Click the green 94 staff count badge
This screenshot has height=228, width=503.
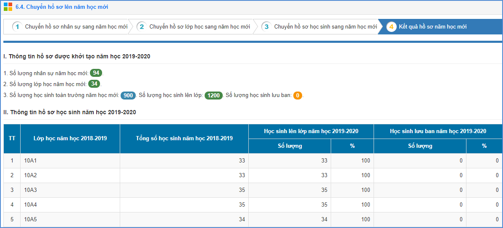[96, 73]
